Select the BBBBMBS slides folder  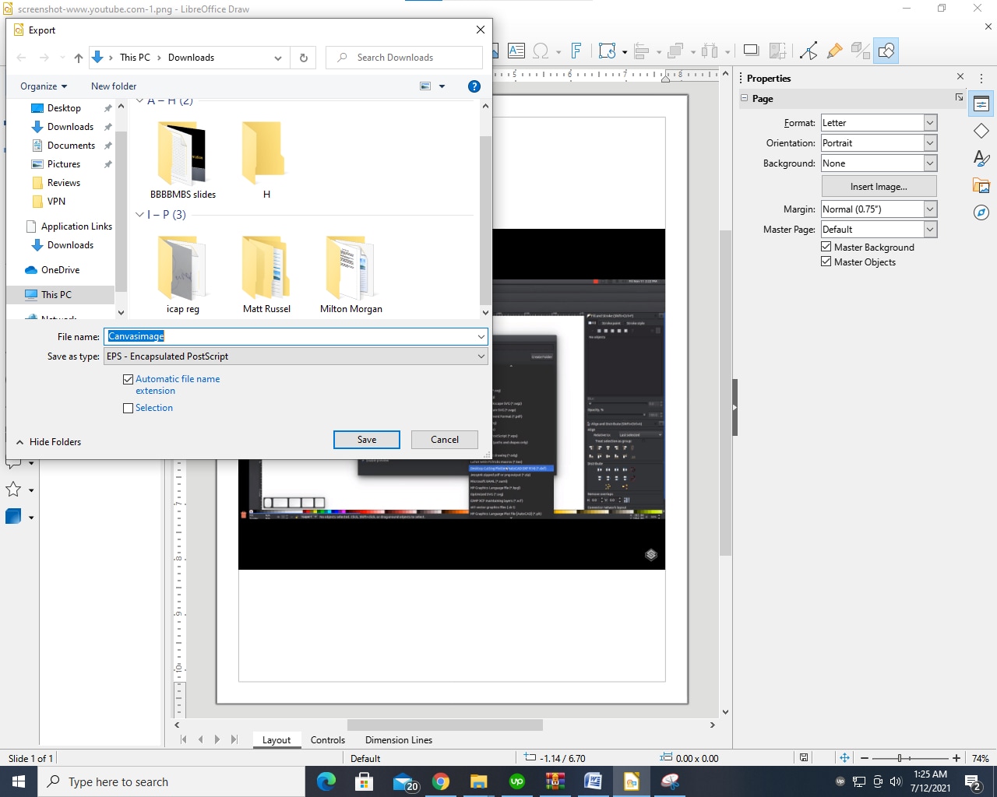pos(183,160)
